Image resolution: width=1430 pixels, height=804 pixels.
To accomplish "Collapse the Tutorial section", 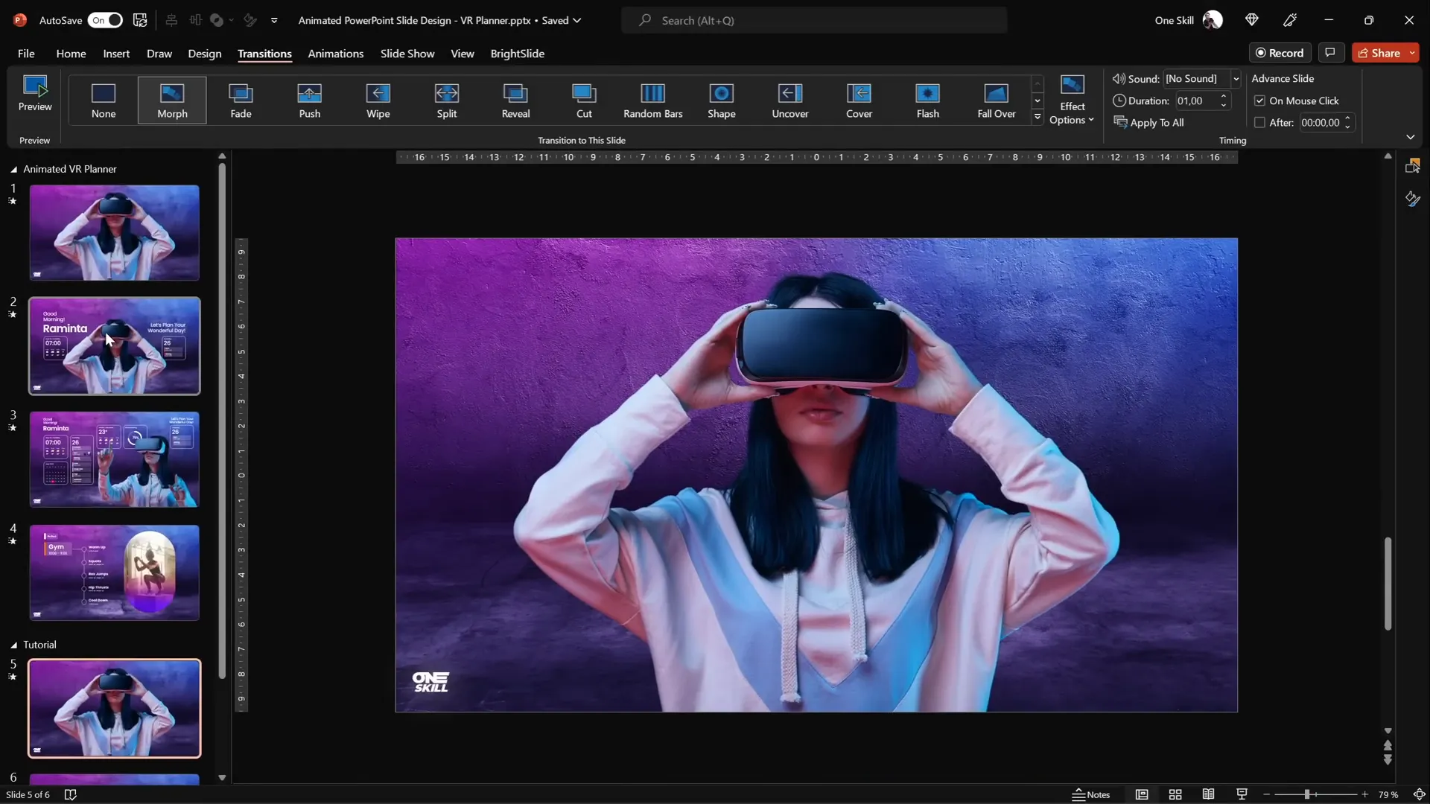I will (x=13, y=644).
